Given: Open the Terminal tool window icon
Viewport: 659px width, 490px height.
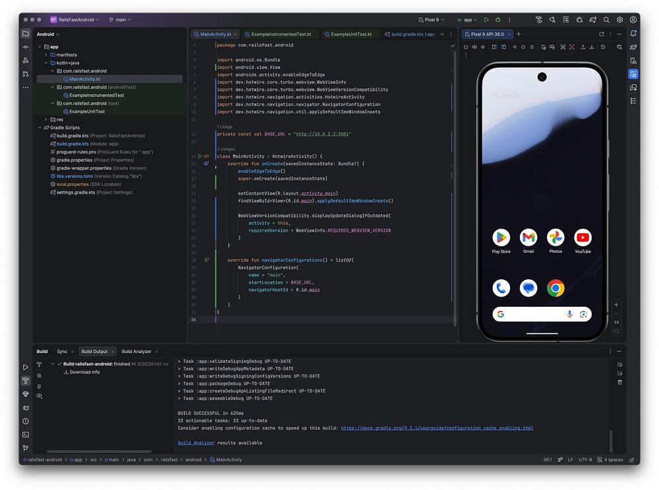Looking at the screenshot, I should click(x=26, y=435).
